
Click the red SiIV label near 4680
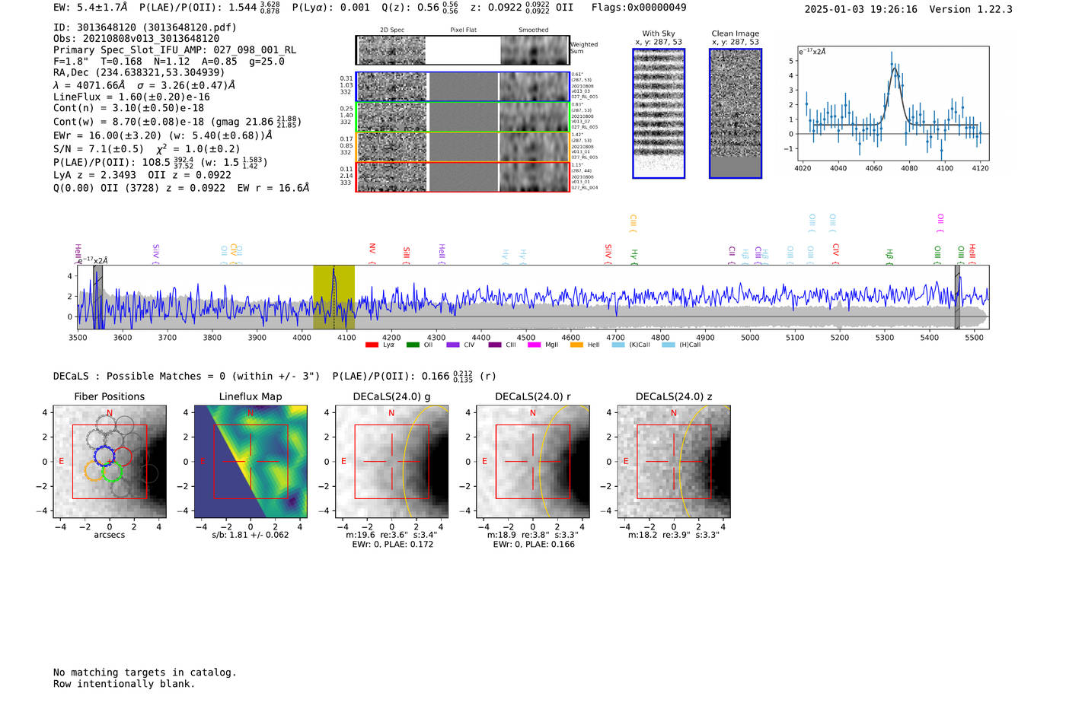click(x=608, y=253)
